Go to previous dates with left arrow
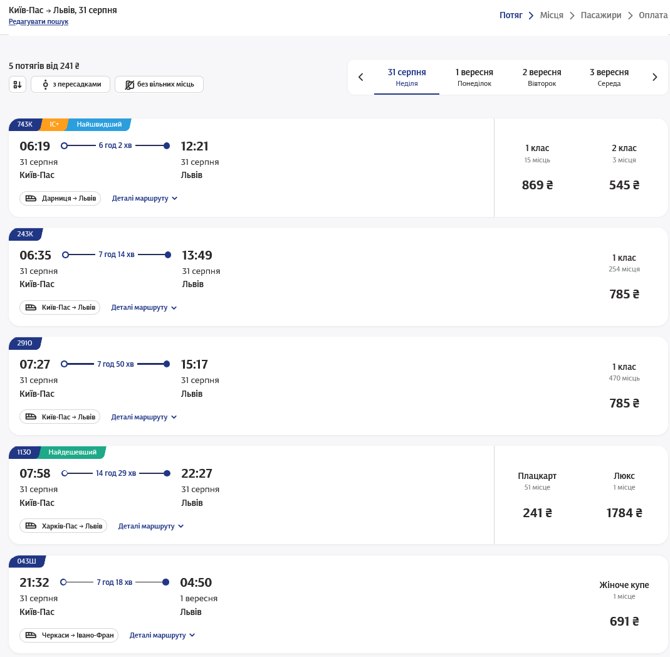 click(361, 77)
